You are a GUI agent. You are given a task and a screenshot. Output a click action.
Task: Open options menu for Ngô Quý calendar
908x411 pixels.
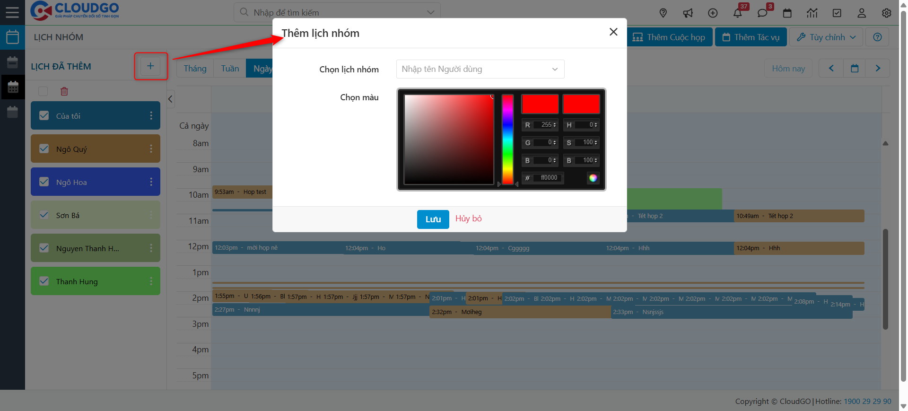pyautogui.click(x=151, y=149)
